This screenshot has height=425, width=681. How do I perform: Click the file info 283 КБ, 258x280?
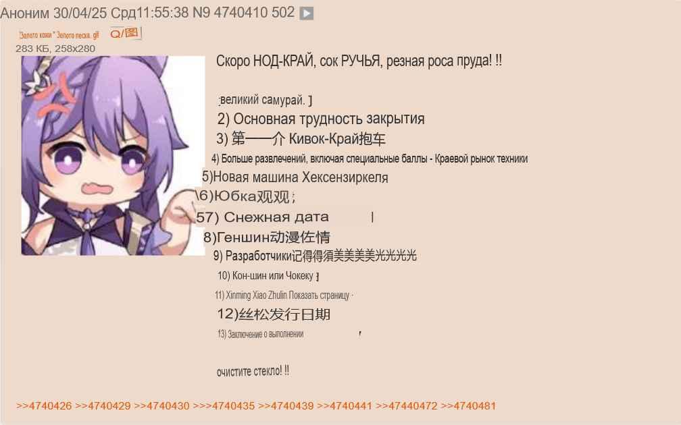pos(55,49)
